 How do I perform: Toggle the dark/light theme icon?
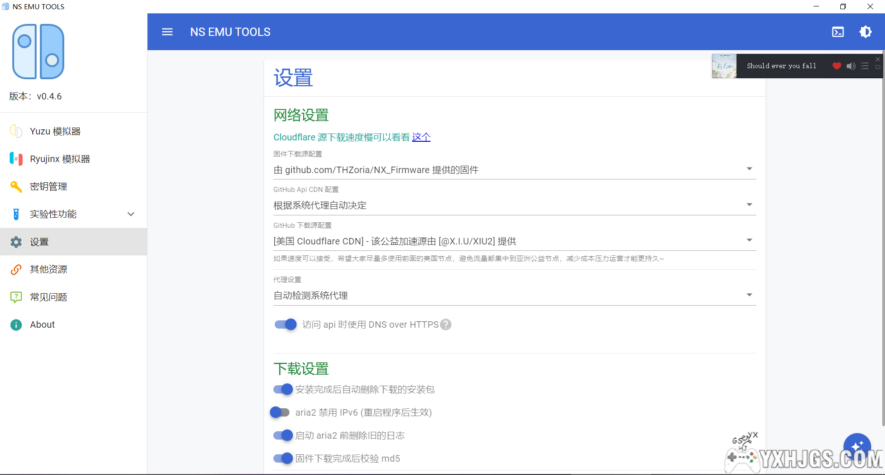pos(865,32)
